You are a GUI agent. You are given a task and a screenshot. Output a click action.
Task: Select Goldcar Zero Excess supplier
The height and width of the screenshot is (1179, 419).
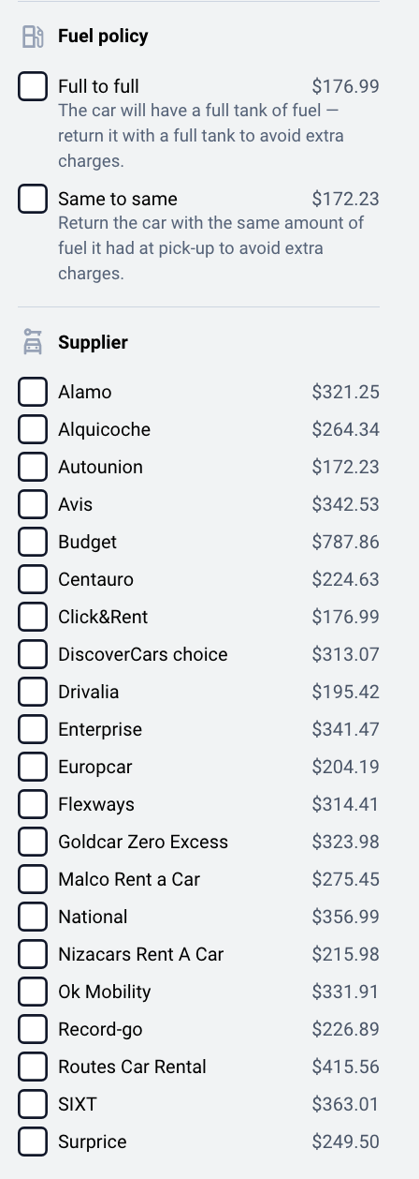33,842
